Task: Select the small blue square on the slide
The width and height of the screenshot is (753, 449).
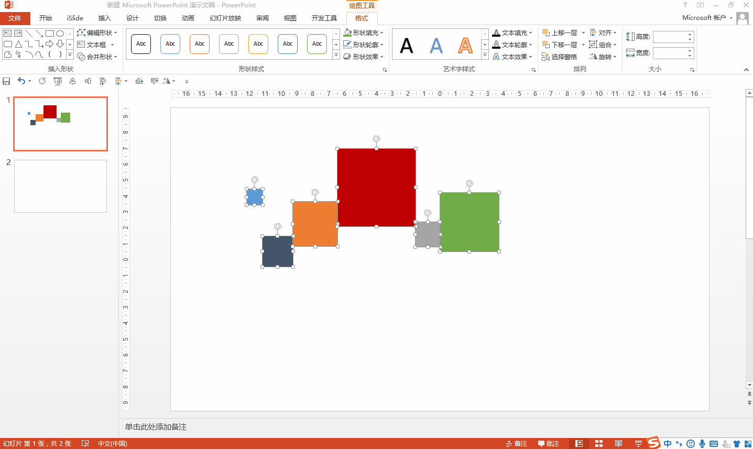Action: (255, 197)
